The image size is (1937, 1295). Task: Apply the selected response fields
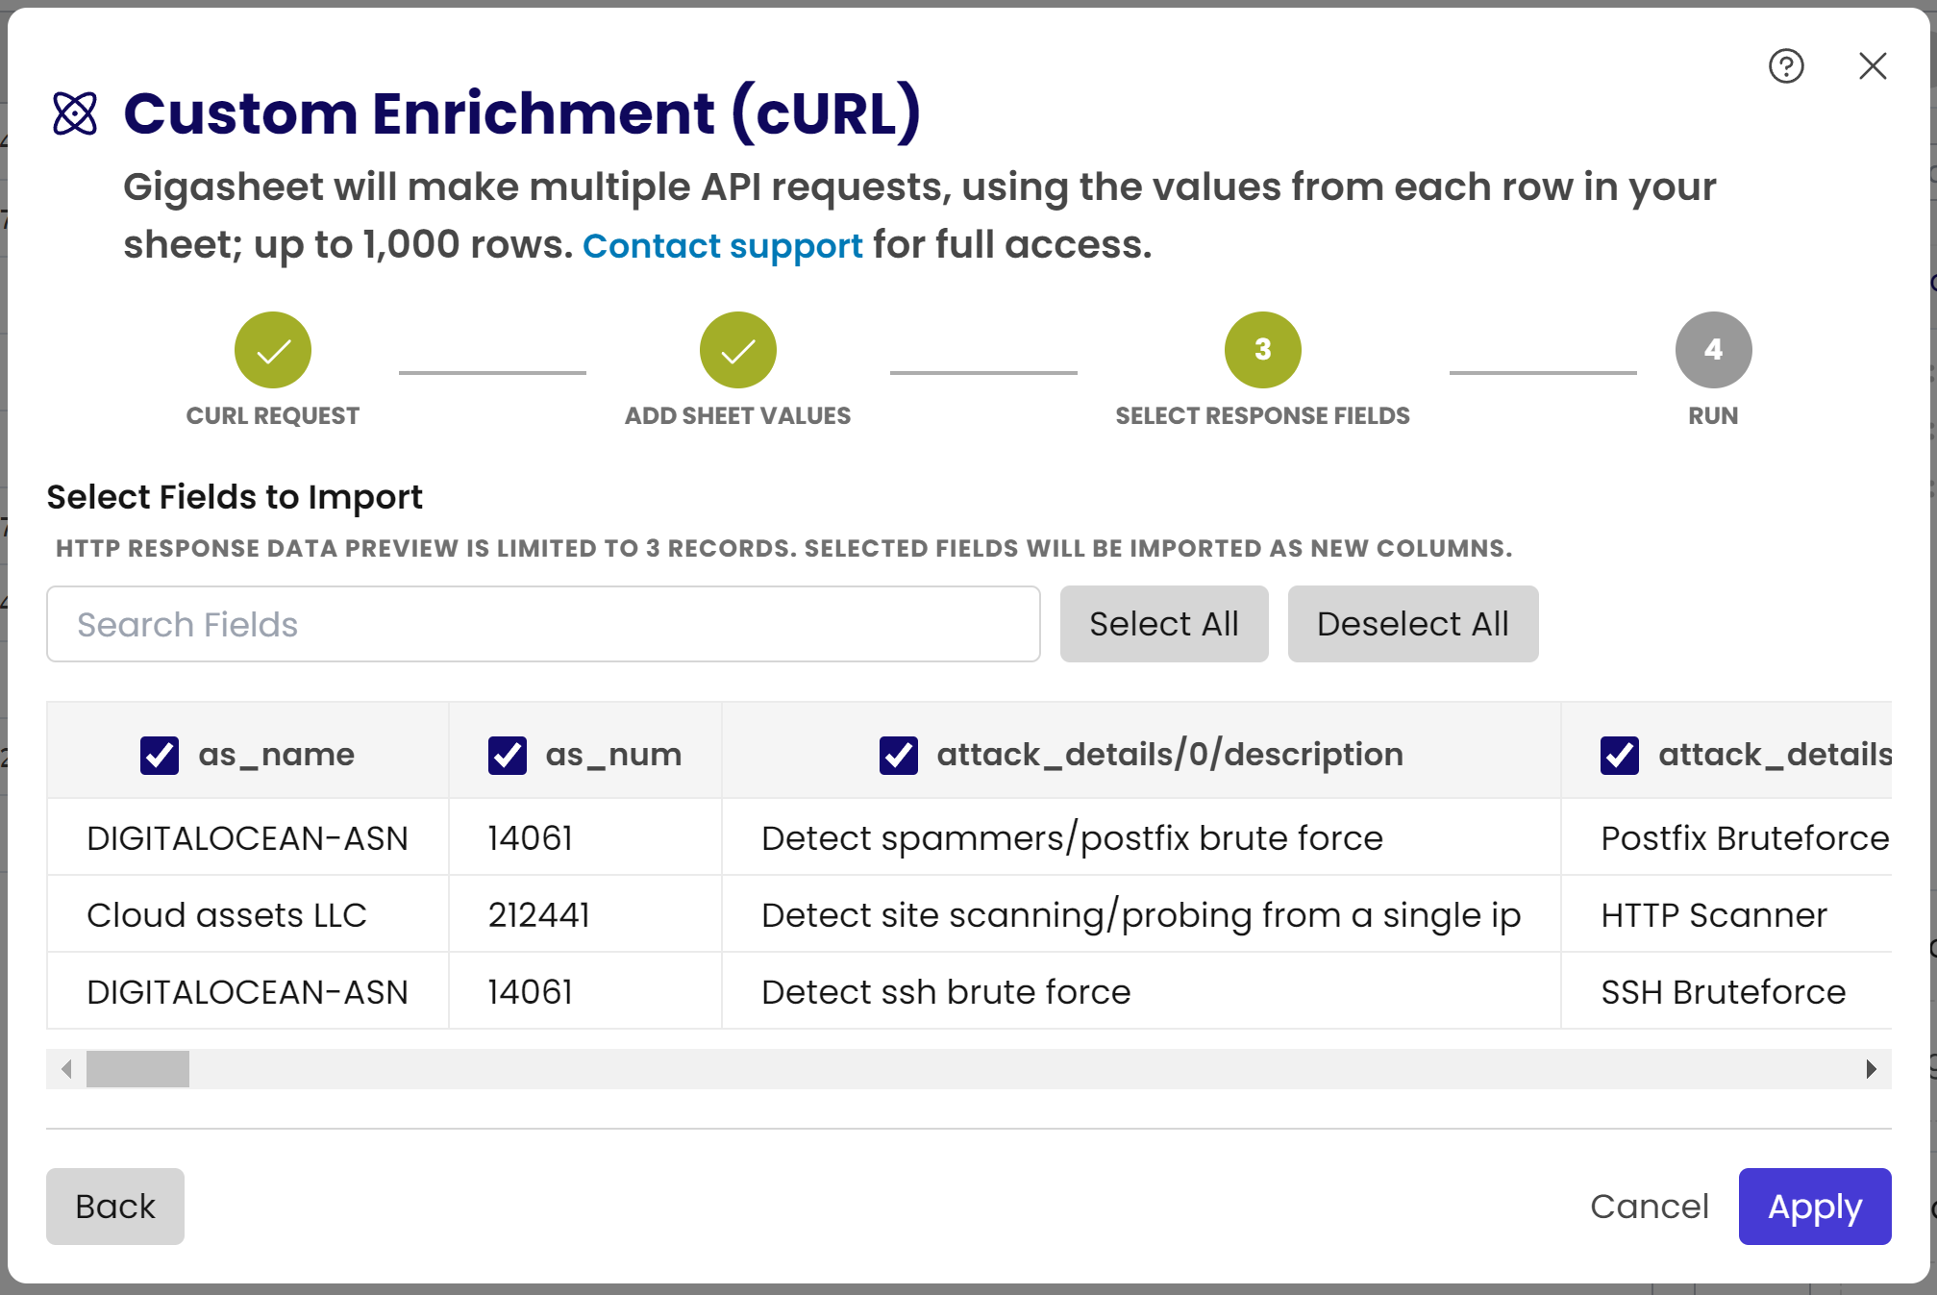[1814, 1207]
